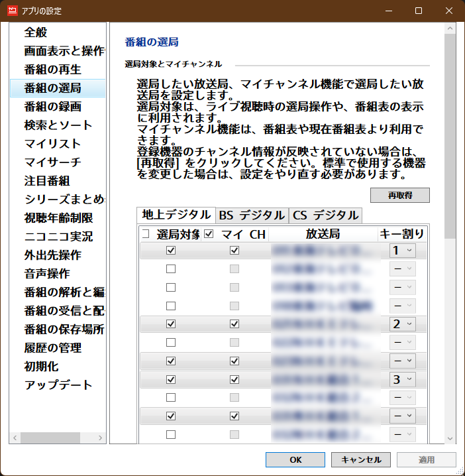The width and height of the screenshot is (465, 476).
Task: Click sidebar horizontal scroll-right arrow
Action: (101, 438)
